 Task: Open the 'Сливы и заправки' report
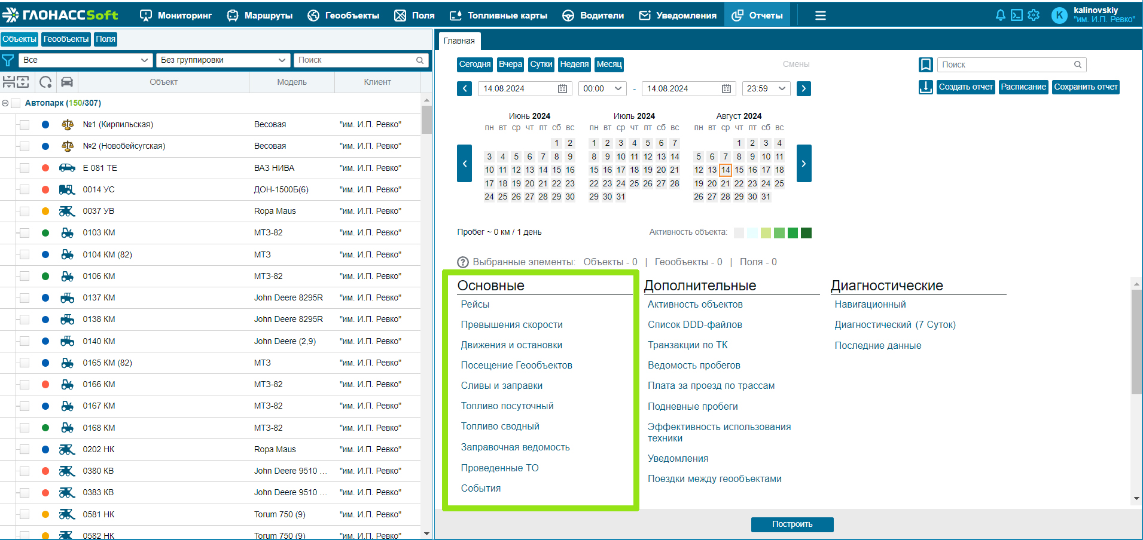tap(502, 386)
